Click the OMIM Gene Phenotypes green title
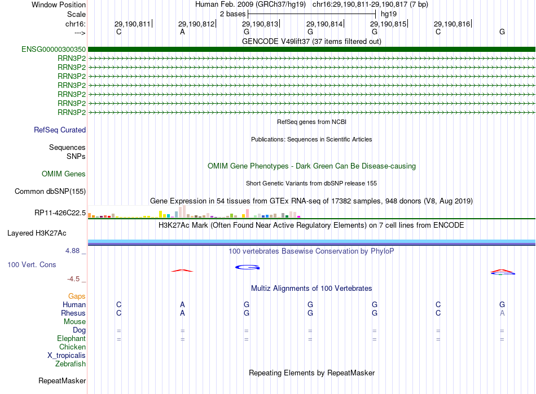This screenshot has width=536, height=394. (311, 166)
